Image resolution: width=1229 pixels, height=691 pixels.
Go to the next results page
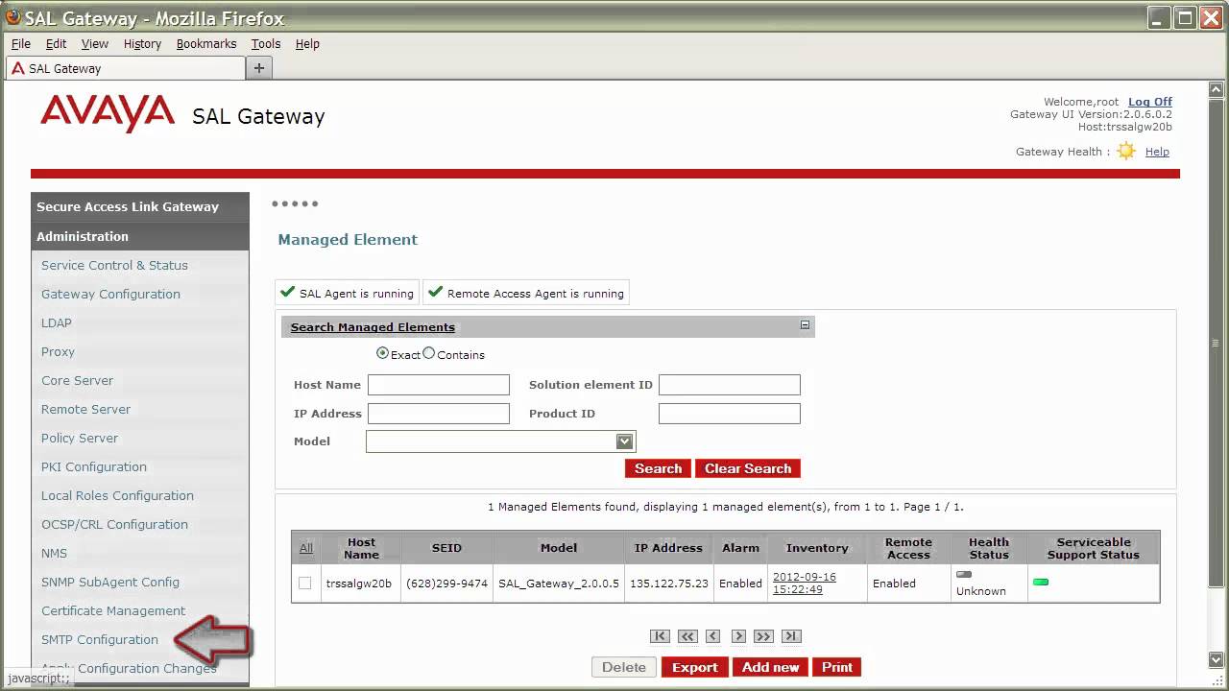(x=738, y=636)
